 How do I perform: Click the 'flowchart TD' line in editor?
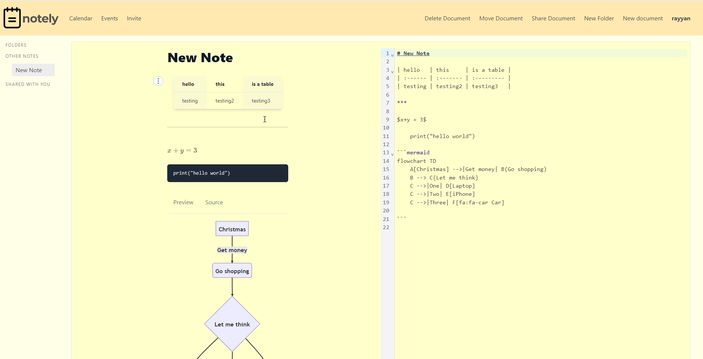click(417, 161)
